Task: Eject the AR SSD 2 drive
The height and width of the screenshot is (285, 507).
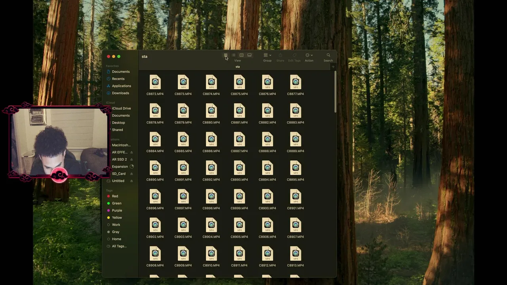Action: (132, 160)
